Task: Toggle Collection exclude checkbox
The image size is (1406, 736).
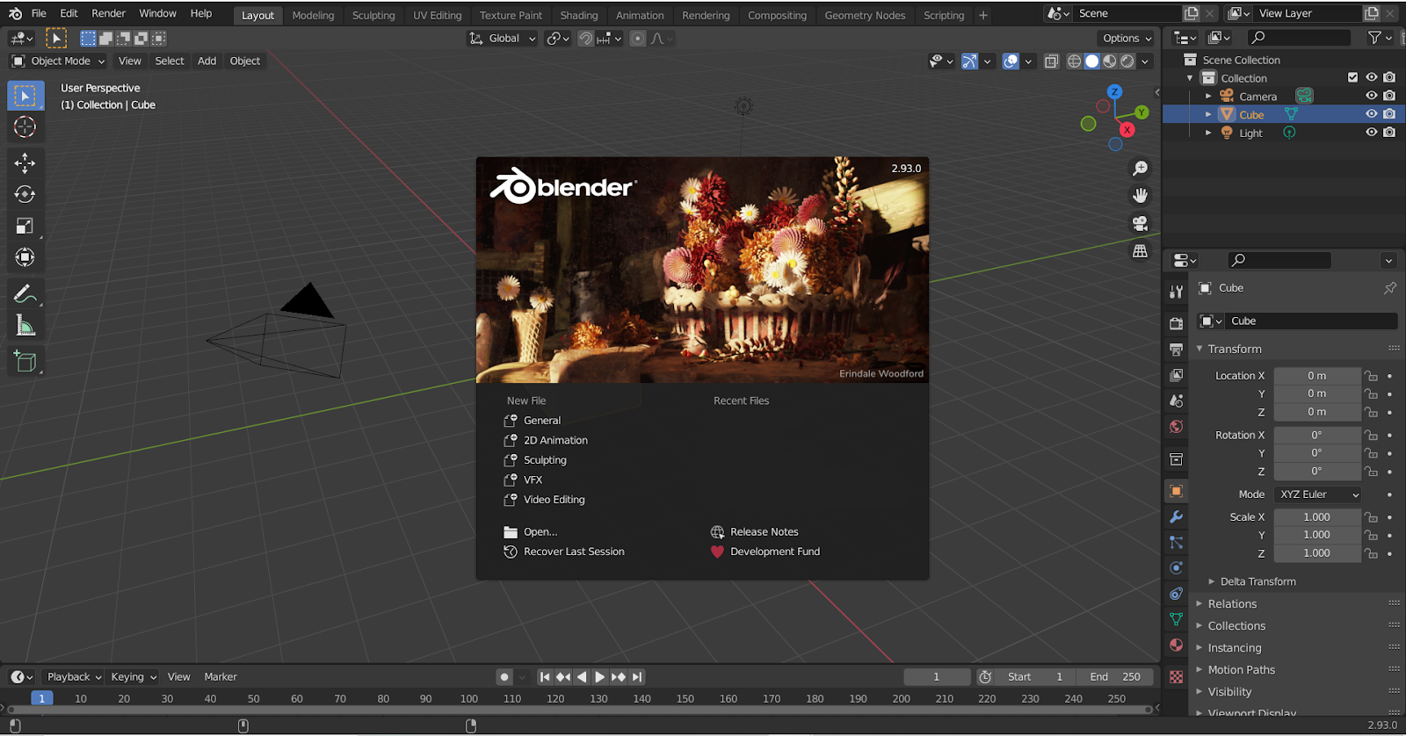Action: click(x=1353, y=77)
